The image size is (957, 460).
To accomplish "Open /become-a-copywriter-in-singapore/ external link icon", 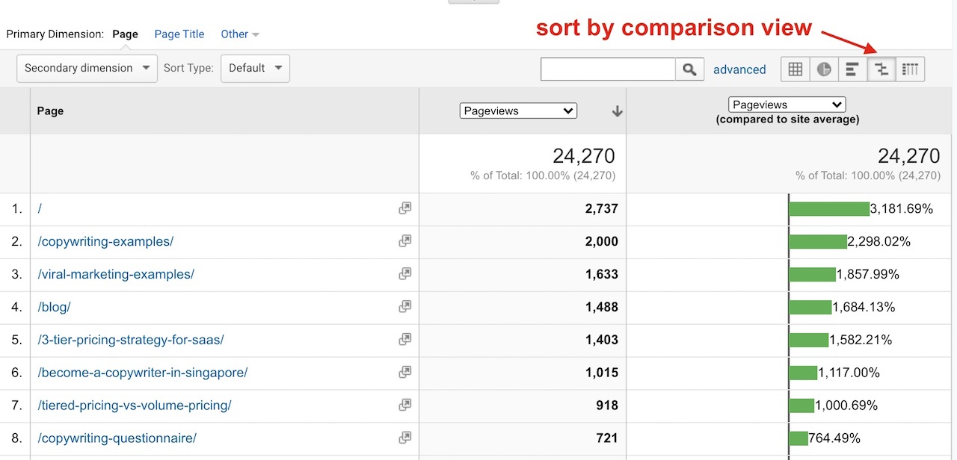I will [x=404, y=372].
